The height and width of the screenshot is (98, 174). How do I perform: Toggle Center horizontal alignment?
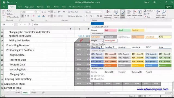pyautogui.click(x=52, y=16)
